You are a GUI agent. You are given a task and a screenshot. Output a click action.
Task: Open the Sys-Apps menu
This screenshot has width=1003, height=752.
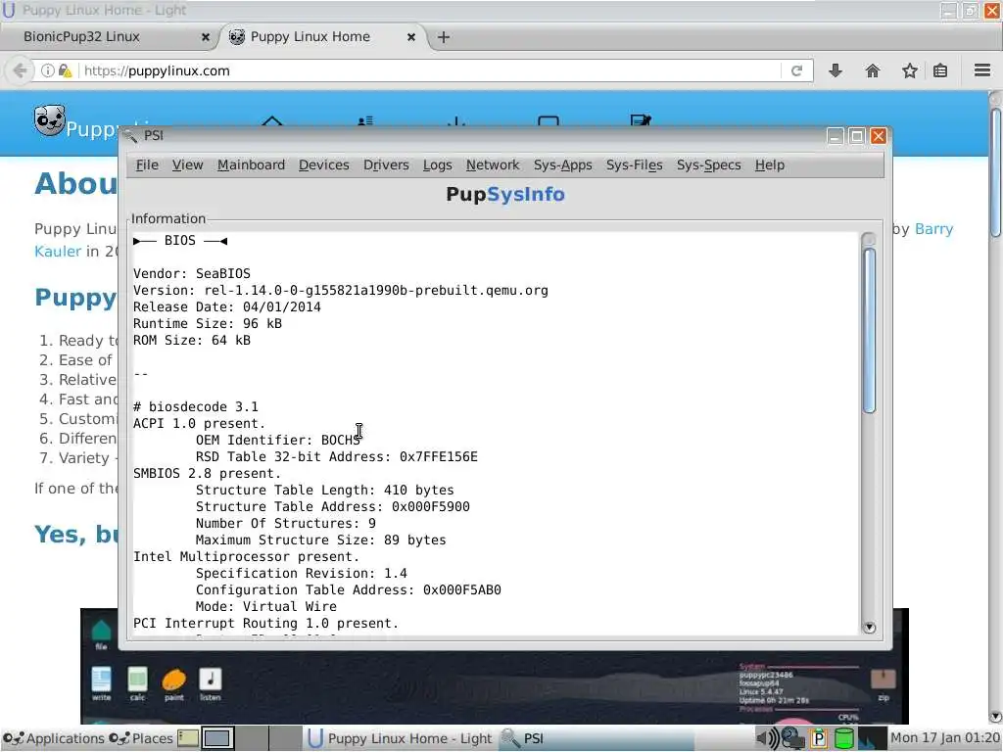pyautogui.click(x=562, y=164)
